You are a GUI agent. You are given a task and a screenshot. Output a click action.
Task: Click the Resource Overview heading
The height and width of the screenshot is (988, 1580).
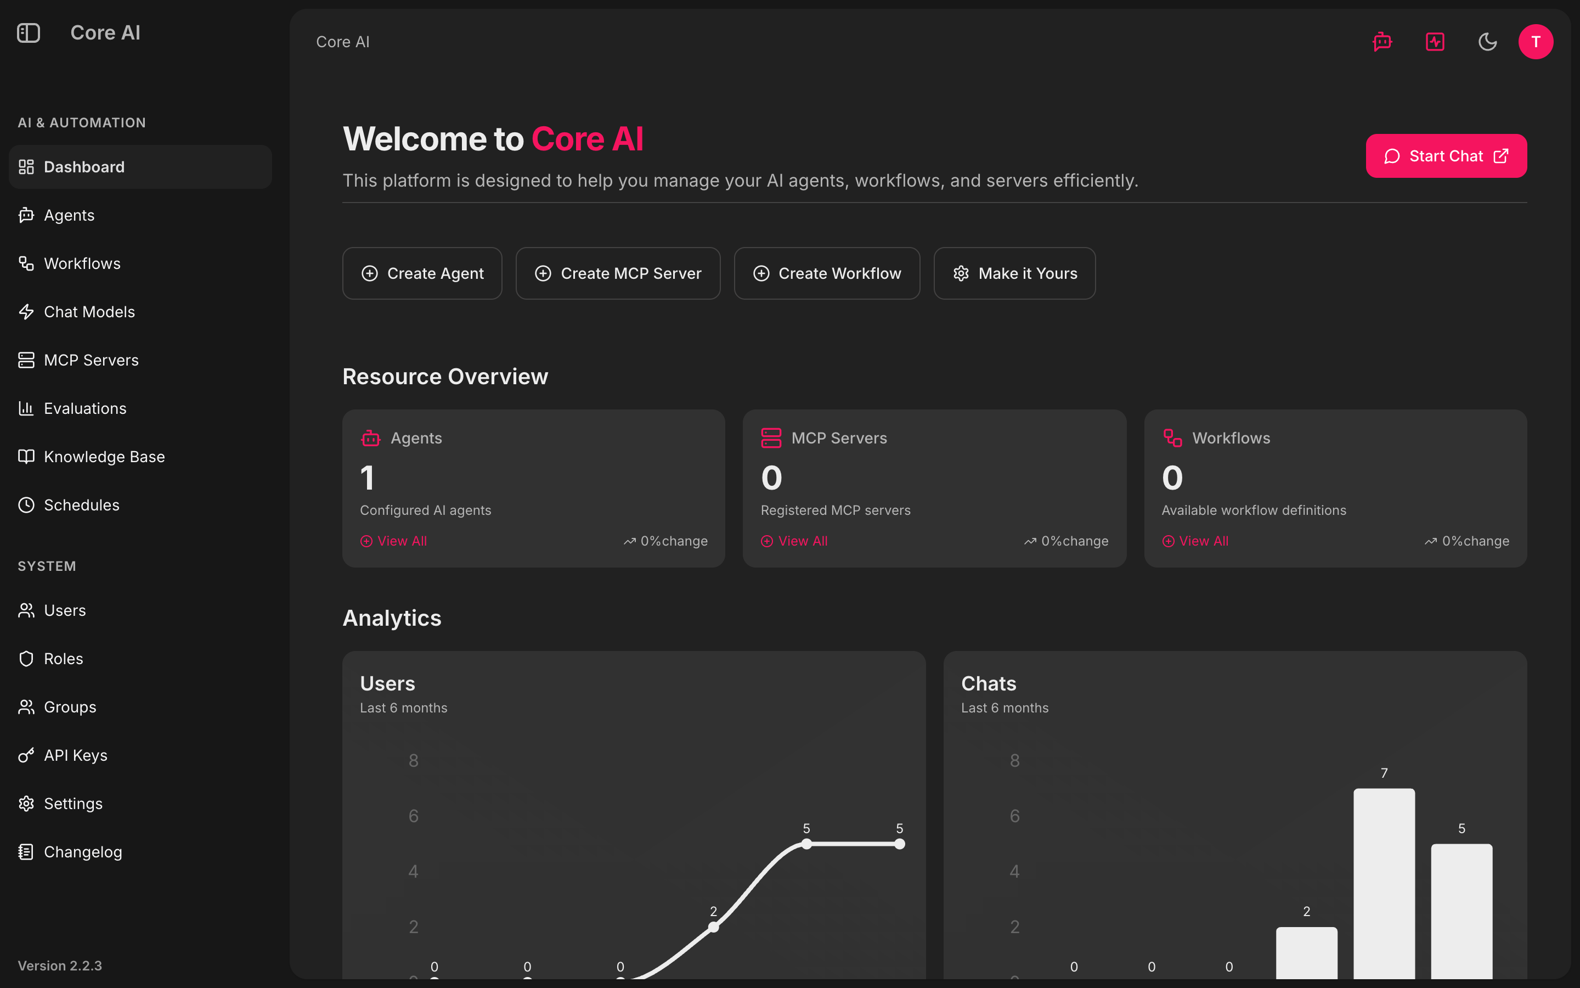445,377
